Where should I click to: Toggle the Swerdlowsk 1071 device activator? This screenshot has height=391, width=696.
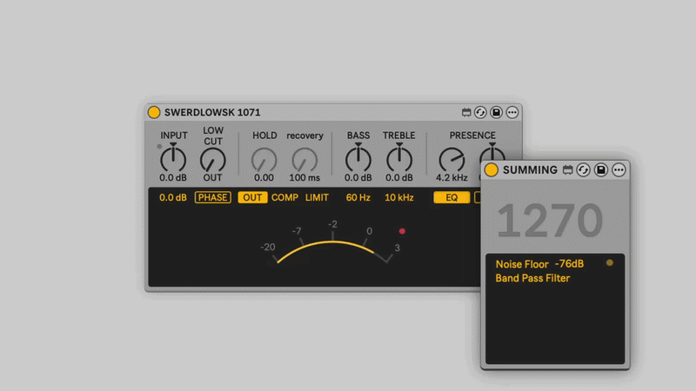pyautogui.click(x=154, y=112)
